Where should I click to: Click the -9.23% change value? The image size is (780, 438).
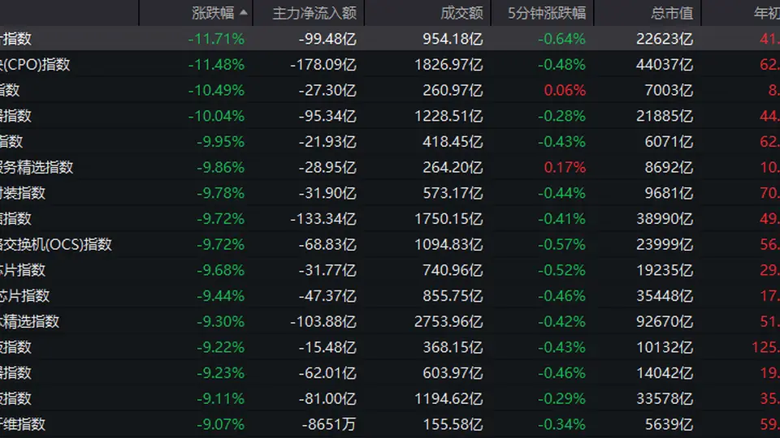[220, 373]
